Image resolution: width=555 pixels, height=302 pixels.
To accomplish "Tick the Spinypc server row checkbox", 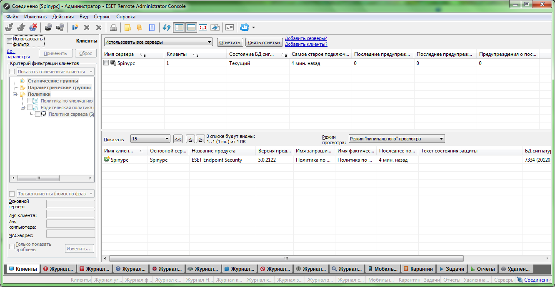I will click(106, 63).
